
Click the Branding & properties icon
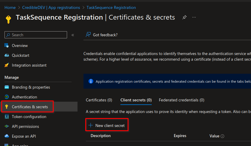[7, 87]
